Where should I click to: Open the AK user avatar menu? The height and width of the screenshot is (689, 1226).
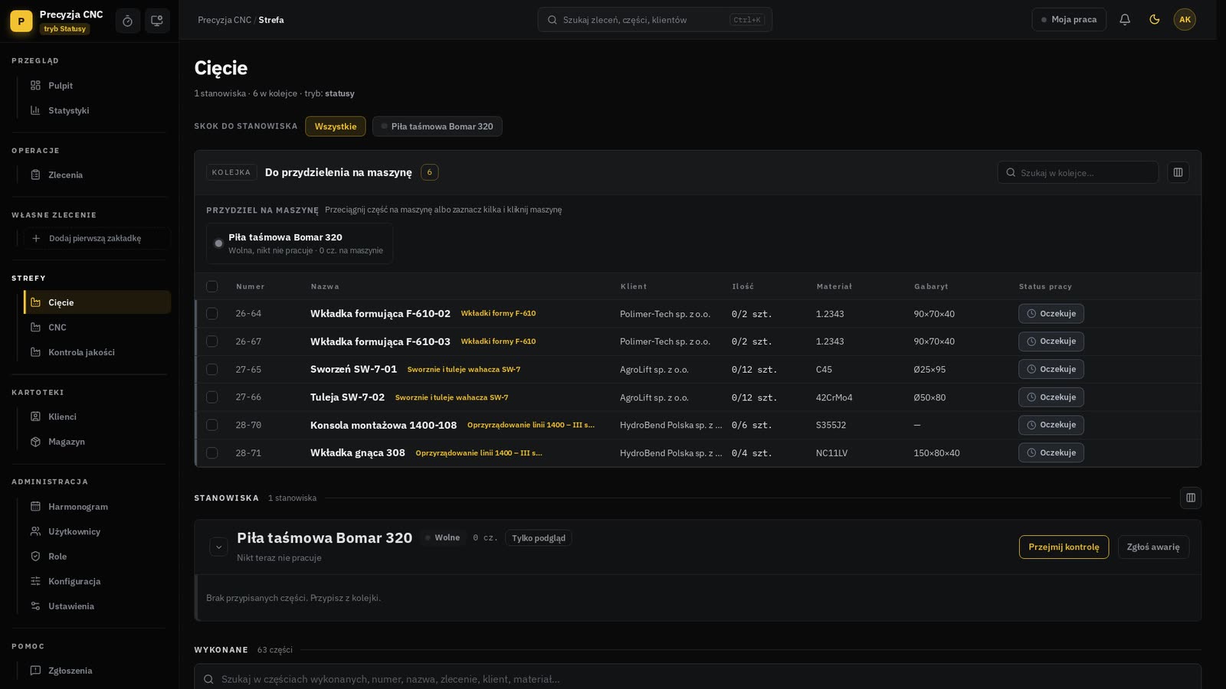[1185, 20]
